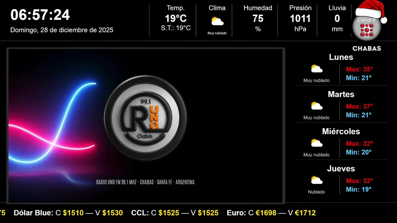Click the hPa unit text

[300, 29]
